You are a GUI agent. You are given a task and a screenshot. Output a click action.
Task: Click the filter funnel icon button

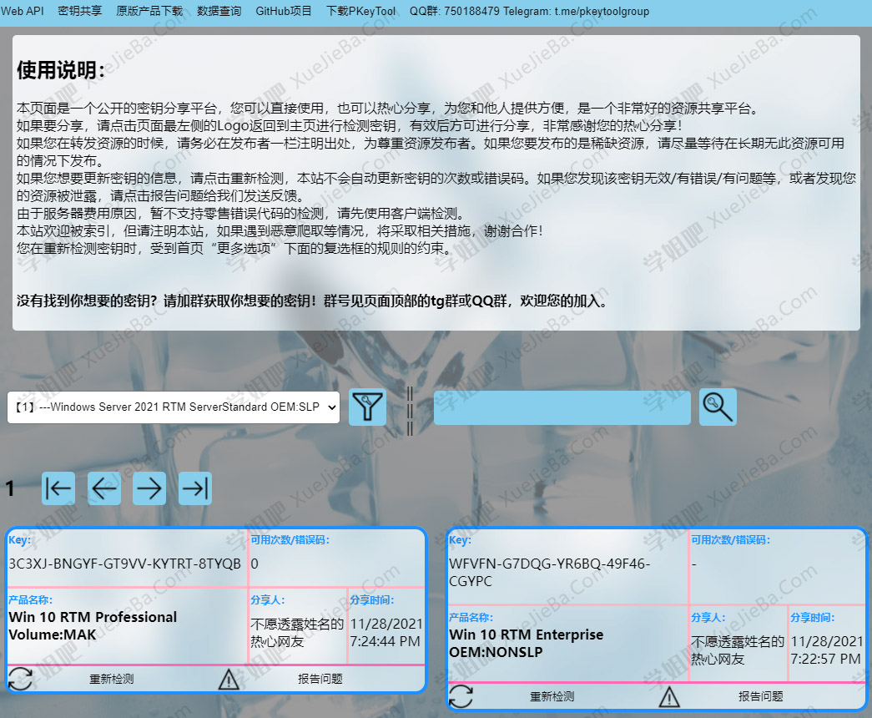tap(368, 407)
